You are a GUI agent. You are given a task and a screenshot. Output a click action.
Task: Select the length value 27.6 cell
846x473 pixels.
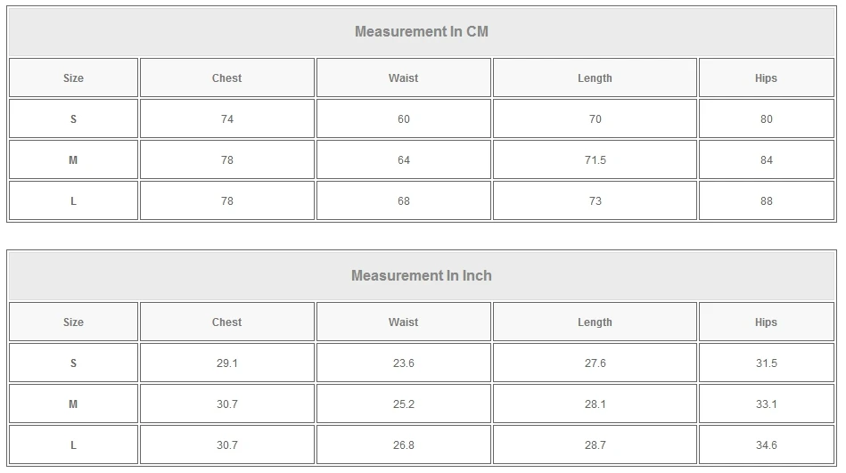(595, 363)
